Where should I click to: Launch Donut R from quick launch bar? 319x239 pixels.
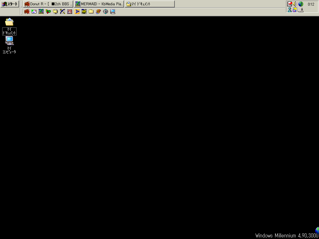27,12
